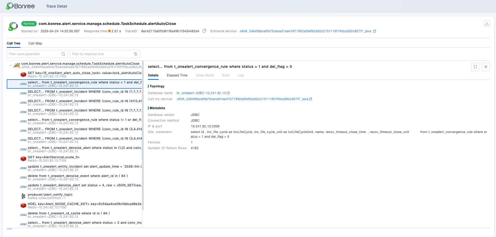
Task: Copy the TraceID with the copy icon
Action: pyautogui.click(x=204, y=31)
